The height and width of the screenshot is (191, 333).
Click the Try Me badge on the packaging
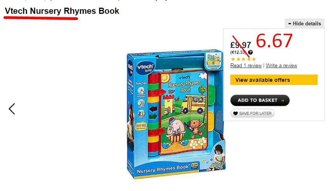(x=141, y=126)
